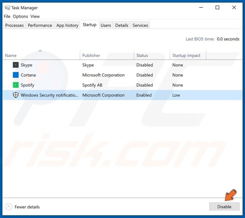
Task: Click the green Spotify icon
Action: tap(16, 85)
